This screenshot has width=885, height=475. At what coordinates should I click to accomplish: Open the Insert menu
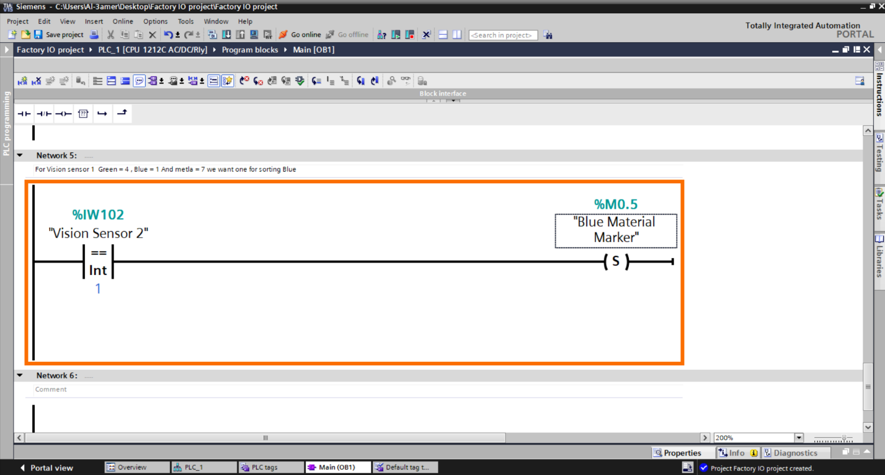[94, 21]
